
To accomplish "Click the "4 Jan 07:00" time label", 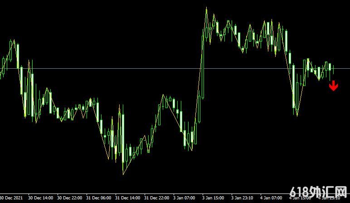I will point(271,198).
